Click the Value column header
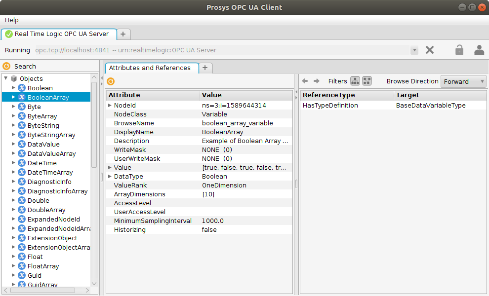 (x=246, y=95)
